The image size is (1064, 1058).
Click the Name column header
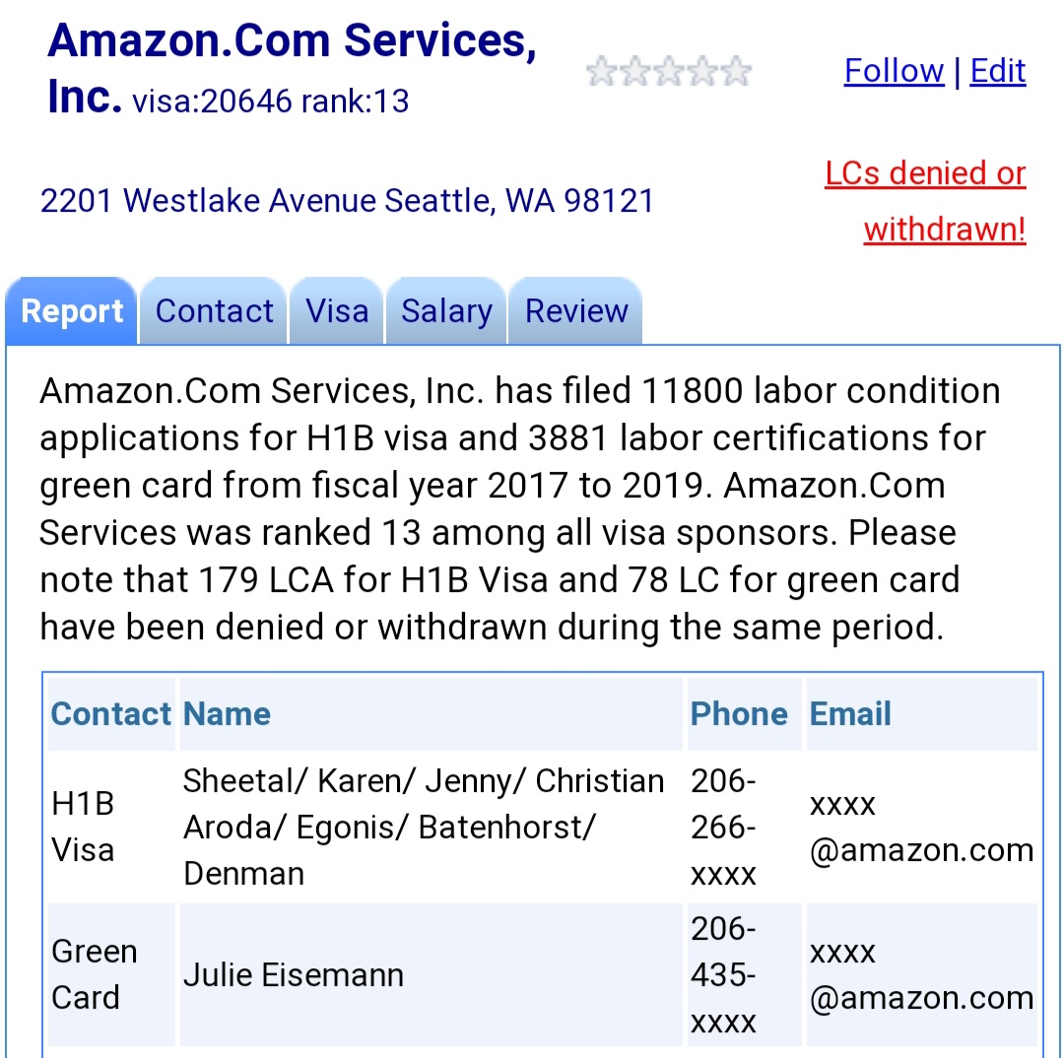(x=228, y=714)
